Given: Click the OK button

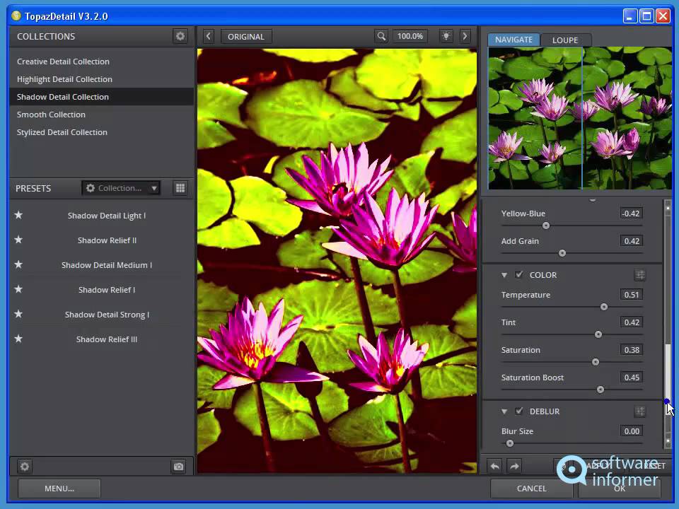Looking at the screenshot, I should point(620,488).
